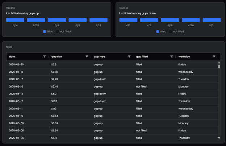Open filter menu for gap type column

click(x=129, y=57)
